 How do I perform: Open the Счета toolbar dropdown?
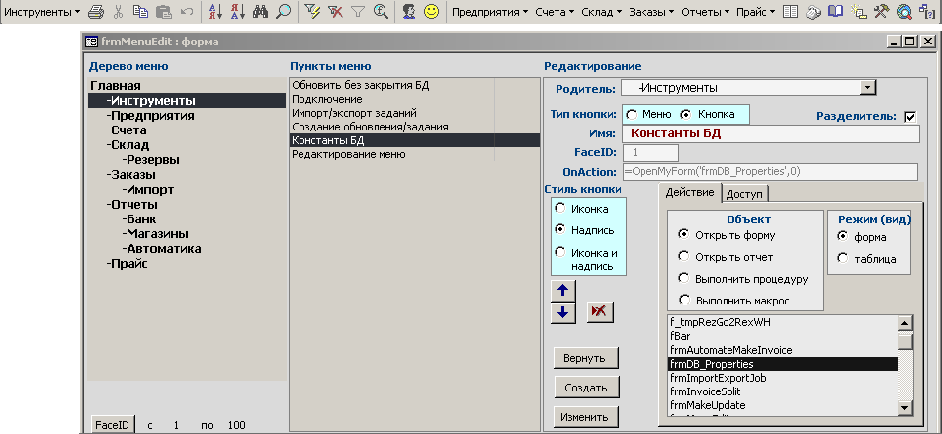(x=555, y=12)
